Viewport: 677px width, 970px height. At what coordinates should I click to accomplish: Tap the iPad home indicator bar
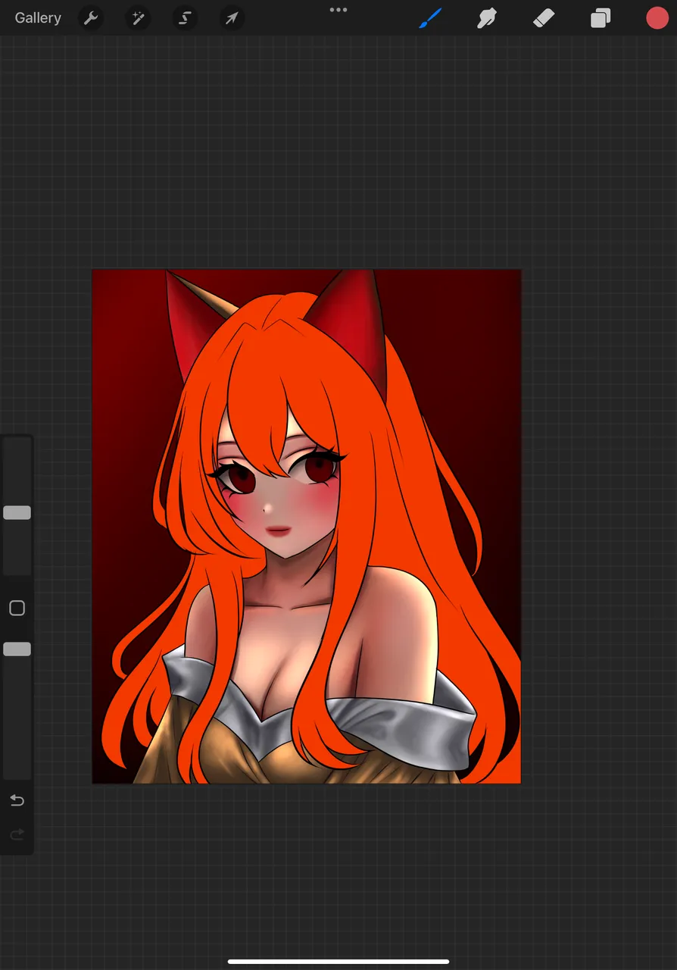pos(338,962)
